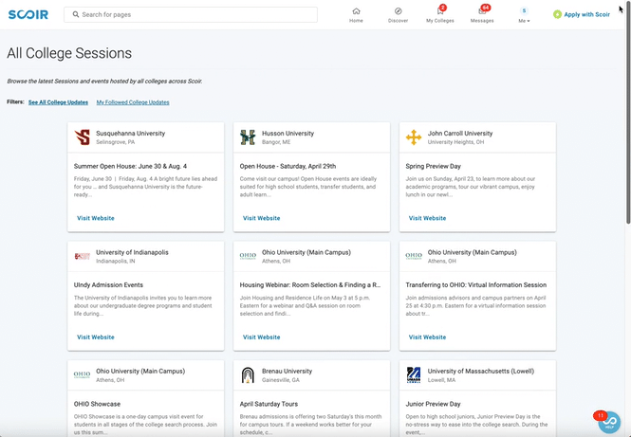The image size is (631, 437).
Task: Click the John Carroll University name
Action: point(460,134)
